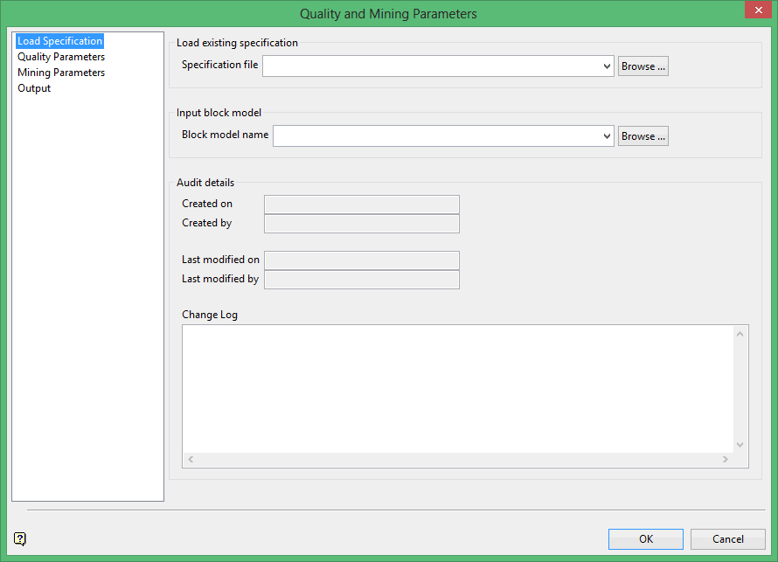Select Load Specification in the left panel
The image size is (778, 562).
point(59,41)
